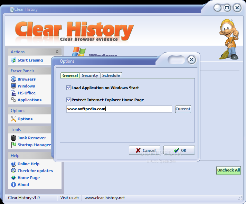Close the Options dialog
Image resolution: width=246 pixels, height=204 pixels.
pyautogui.click(x=191, y=60)
